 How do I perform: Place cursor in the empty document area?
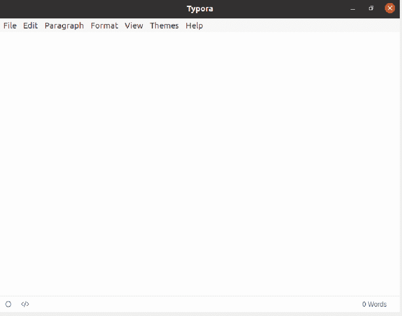click(x=200, y=163)
